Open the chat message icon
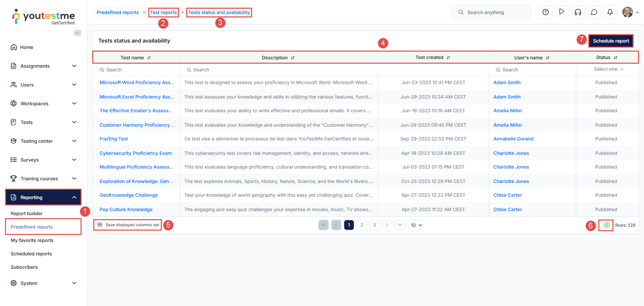644x306 pixels. point(594,12)
